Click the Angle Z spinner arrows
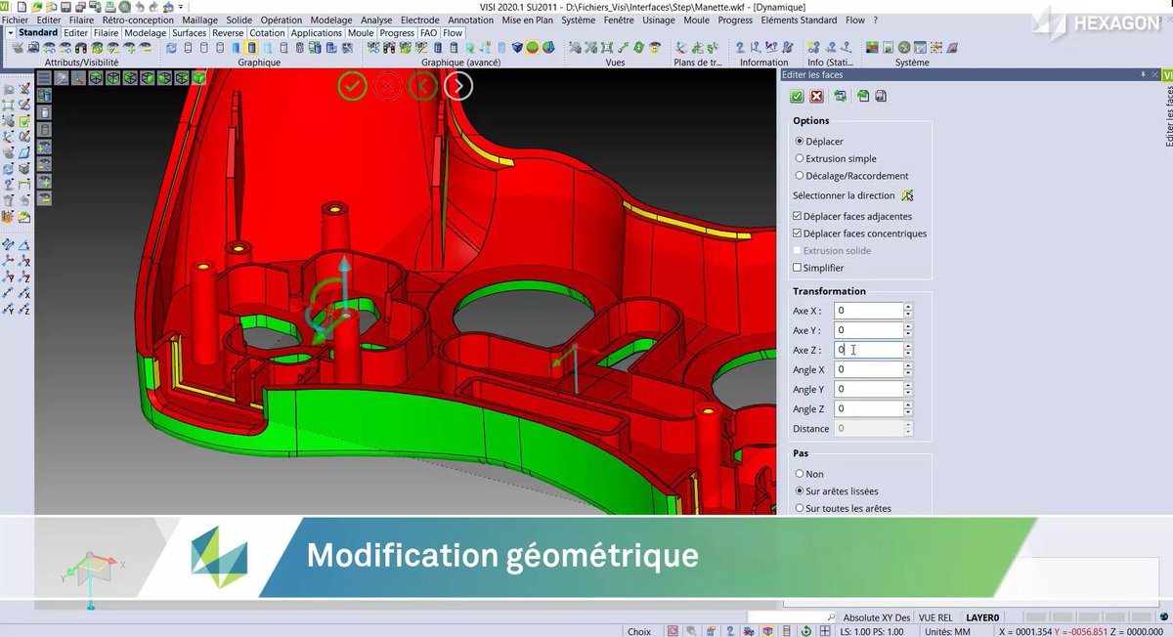Screen dimensions: 1173x637 [x=908, y=408]
